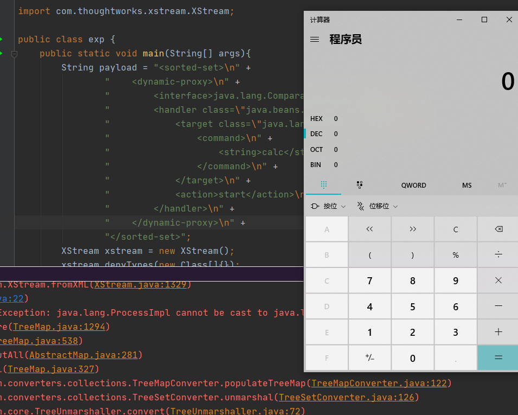Change the QWORD data size

414,186
